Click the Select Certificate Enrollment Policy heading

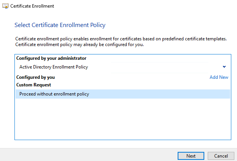[60, 25]
